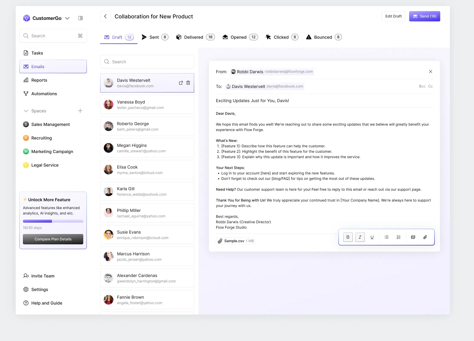Viewport: 474px width, 341px height.
Task: Go back with the left chevron button
Action: click(x=105, y=16)
